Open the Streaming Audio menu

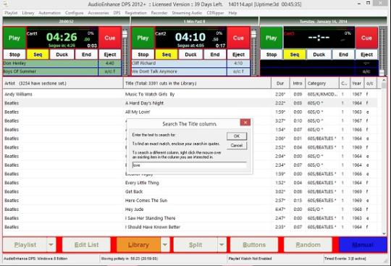pyautogui.click(x=187, y=13)
